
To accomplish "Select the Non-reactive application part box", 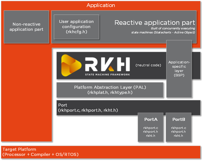I will (26, 27).
